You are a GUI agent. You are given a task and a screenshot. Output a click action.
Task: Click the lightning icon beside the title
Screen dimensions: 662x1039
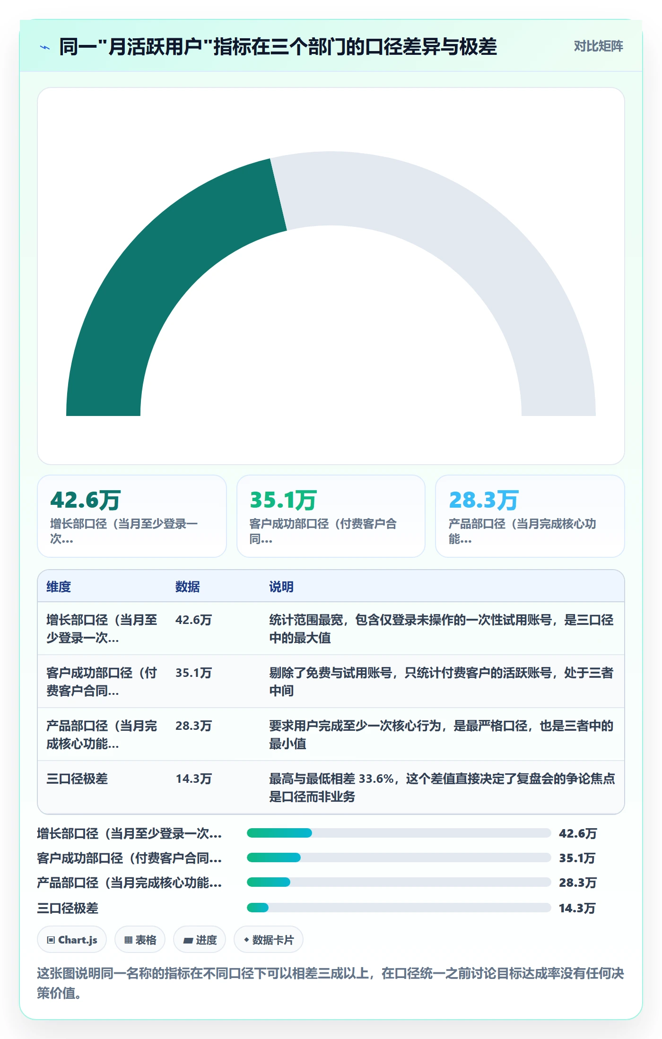[x=45, y=47]
